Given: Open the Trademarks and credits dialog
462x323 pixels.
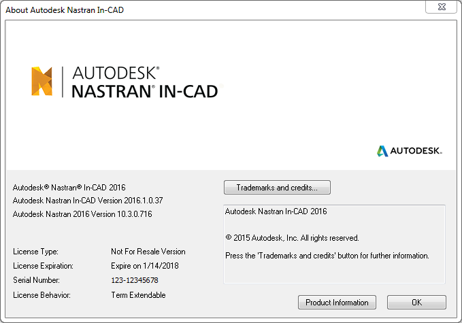Looking at the screenshot, I should tap(277, 188).
